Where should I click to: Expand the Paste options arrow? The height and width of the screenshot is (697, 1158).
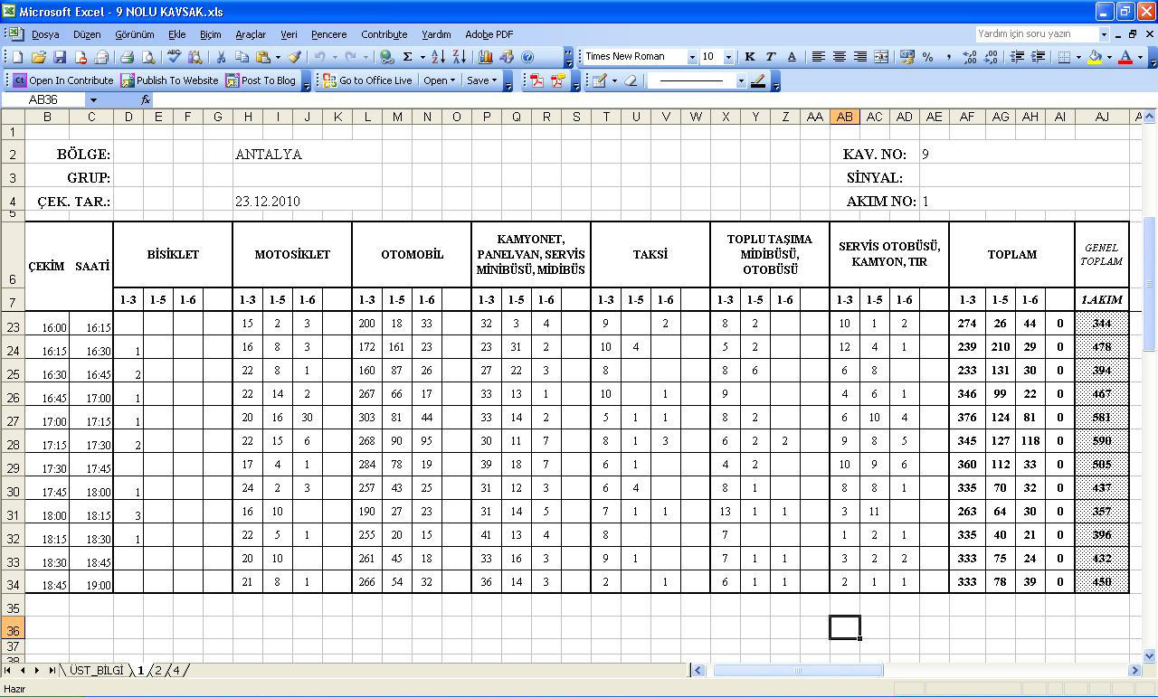click(x=278, y=57)
